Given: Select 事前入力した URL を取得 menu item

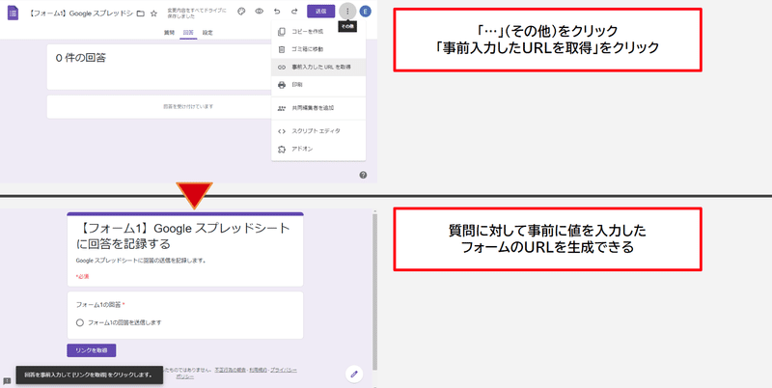Looking at the screenshot, I should (x=318, y=67).
